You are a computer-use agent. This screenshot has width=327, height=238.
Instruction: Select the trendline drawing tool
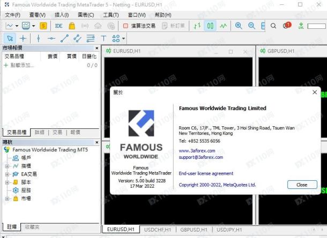pyautogui.click(x=64, y=39)
